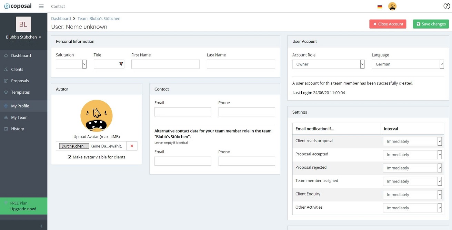
Task: Expand the Account Role dropdown
Action: [328, 64]
